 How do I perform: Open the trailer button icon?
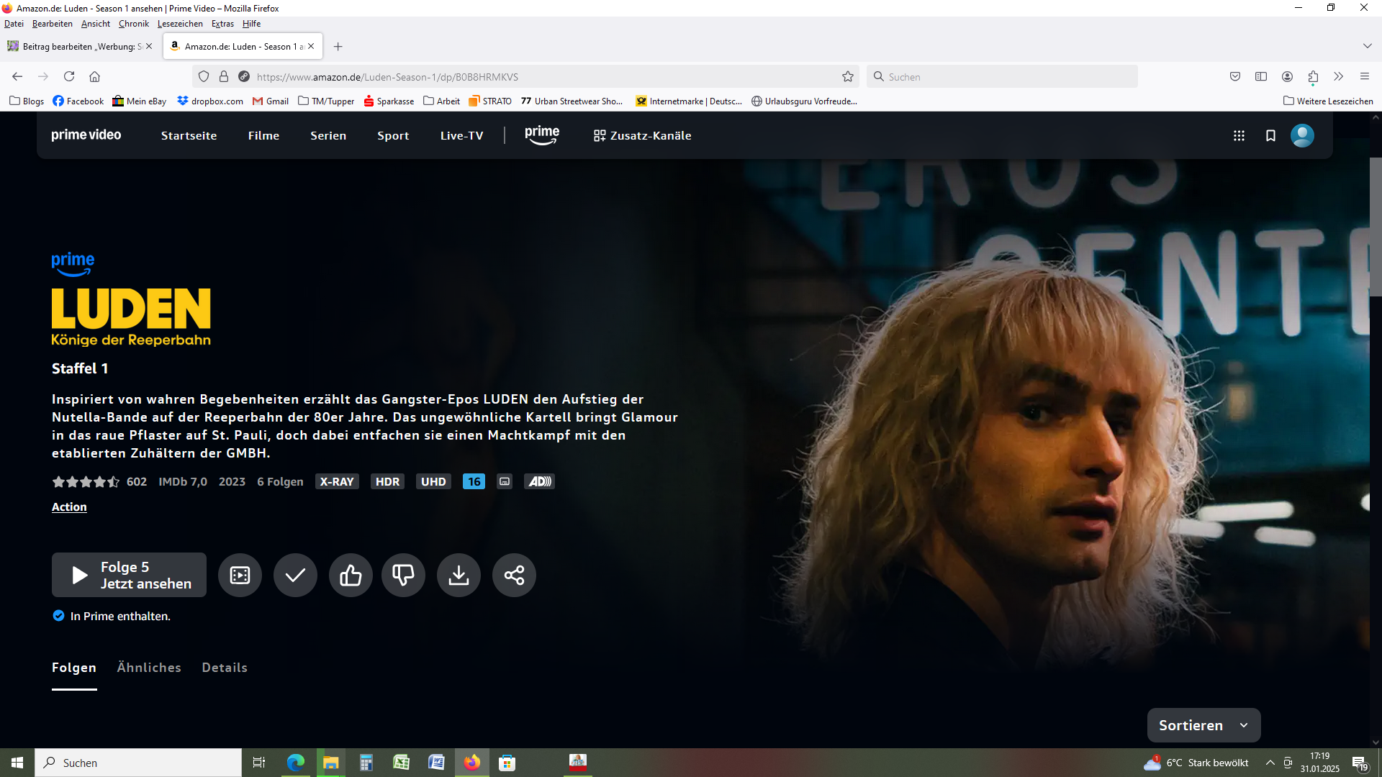click(240, 575)
